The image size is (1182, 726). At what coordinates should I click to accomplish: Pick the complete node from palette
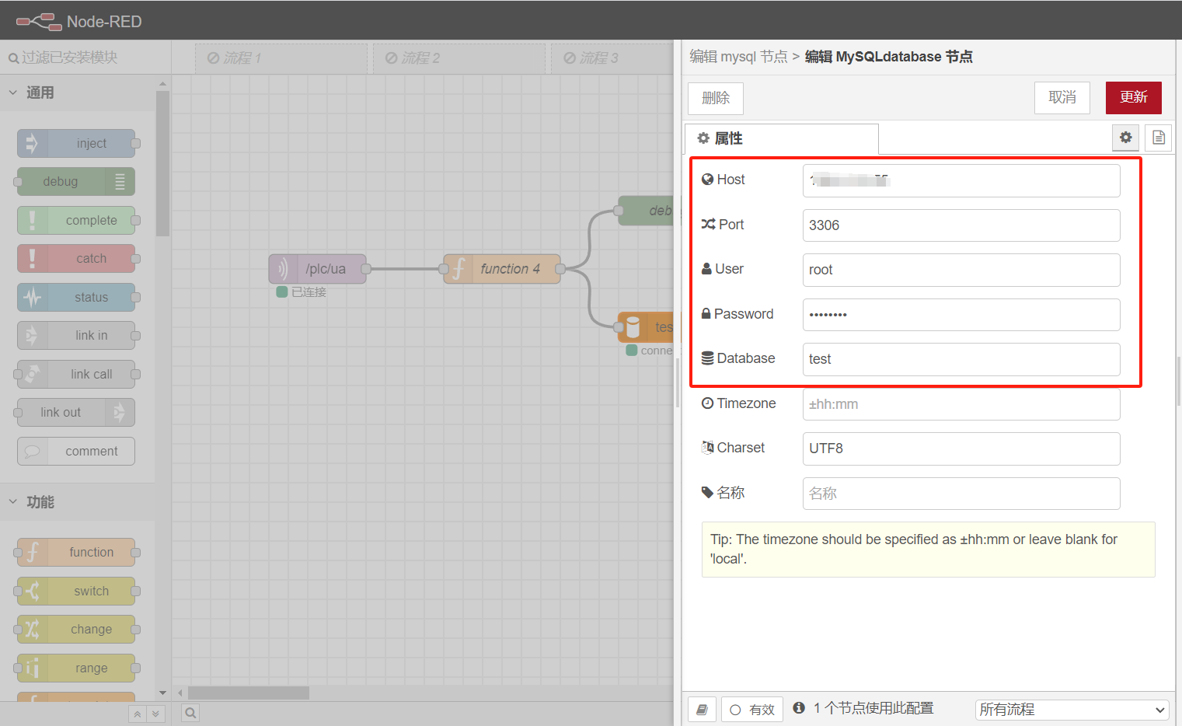coord(76,221)
